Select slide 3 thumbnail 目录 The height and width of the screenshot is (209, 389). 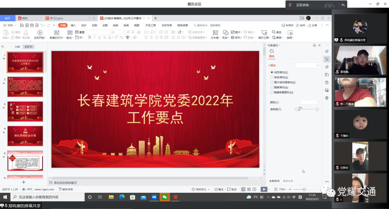tap(25, 111)
